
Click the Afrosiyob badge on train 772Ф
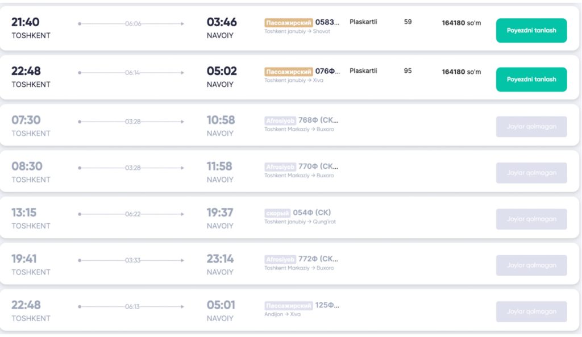coord(280,260)
